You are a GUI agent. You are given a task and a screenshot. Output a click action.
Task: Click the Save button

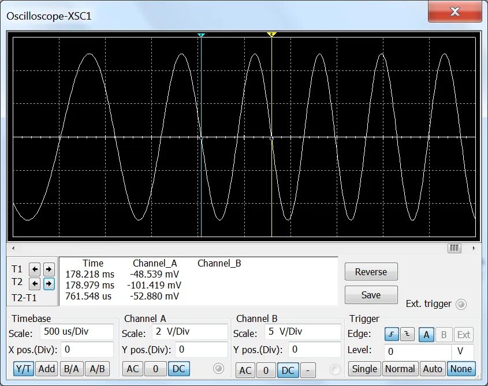point(371,295)
